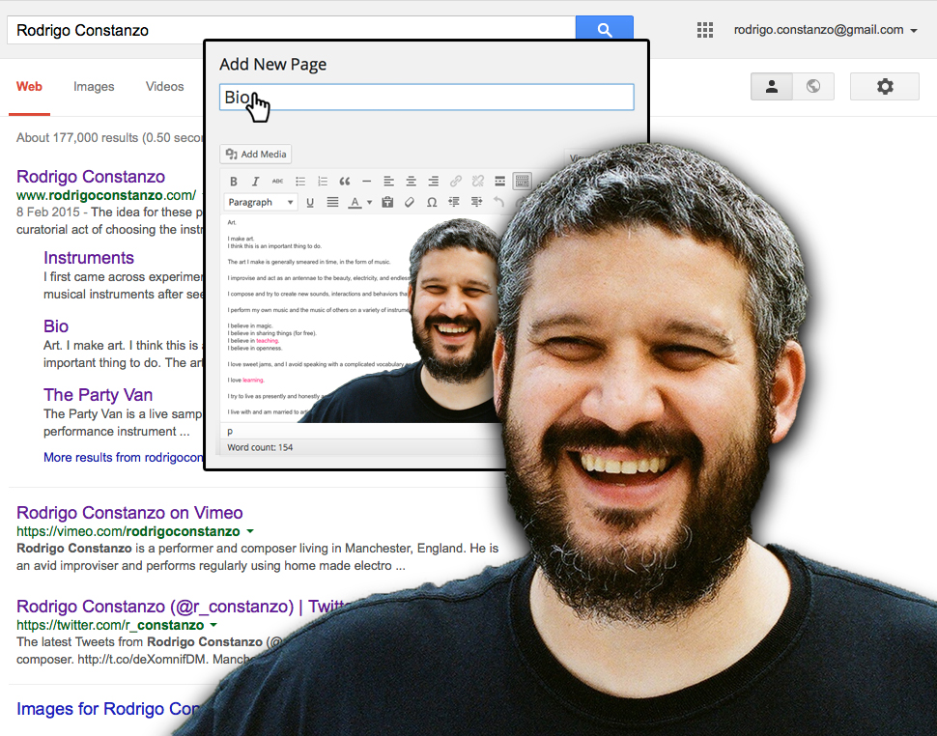
Task: Paste as text using clipboard icon
Action: point(387,203)
